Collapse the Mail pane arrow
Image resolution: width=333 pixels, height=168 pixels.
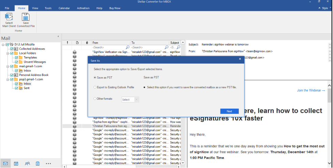click(58, 36)
